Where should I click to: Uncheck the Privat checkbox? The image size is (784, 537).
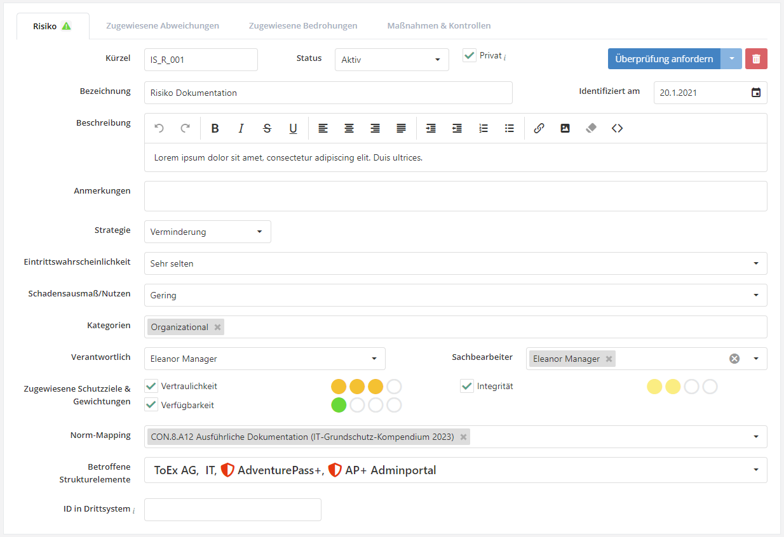[470, 55]
